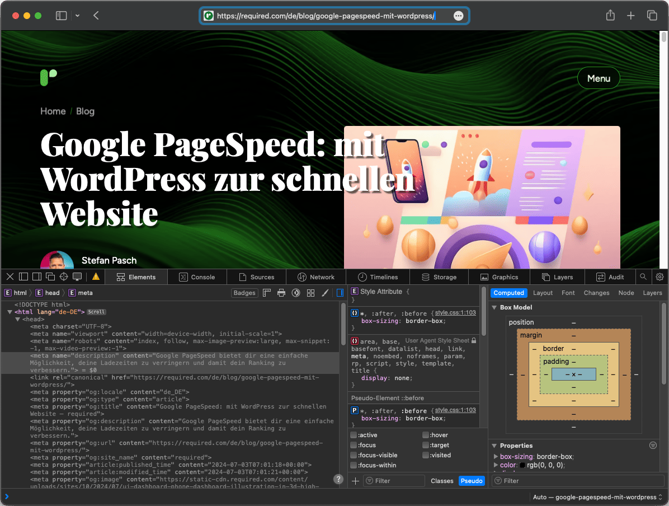Toggle the page rulers icon
Image resolution: width=669 pixels, height=506 pixels.
267,293
